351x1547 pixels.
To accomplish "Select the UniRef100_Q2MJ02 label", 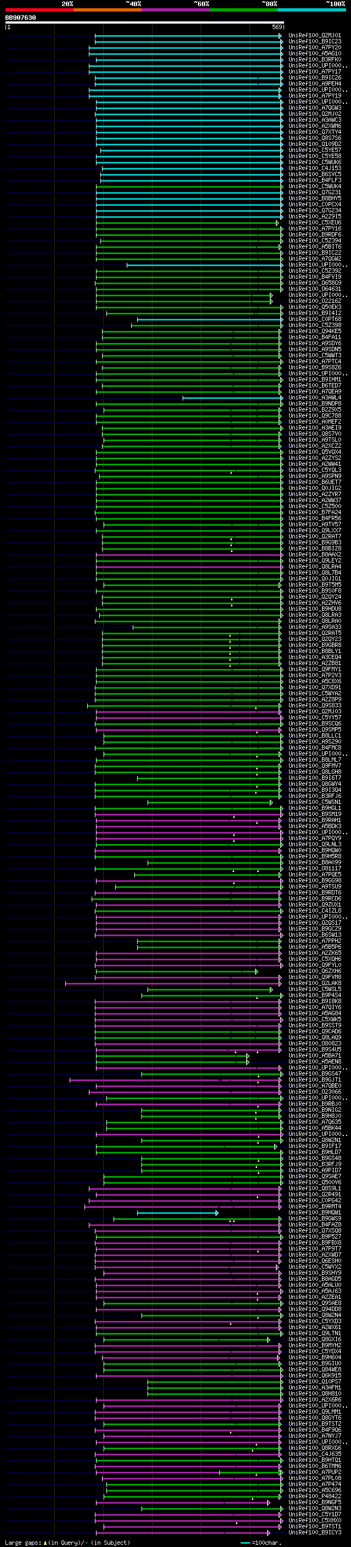I will click(x=314, y=114).
